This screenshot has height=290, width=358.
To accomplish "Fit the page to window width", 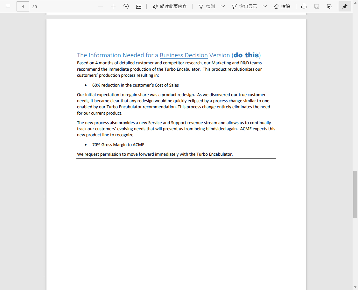I will click(138, 6).
